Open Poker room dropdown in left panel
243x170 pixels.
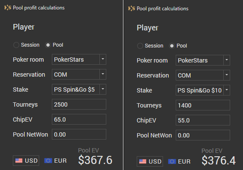coord(79,59)
